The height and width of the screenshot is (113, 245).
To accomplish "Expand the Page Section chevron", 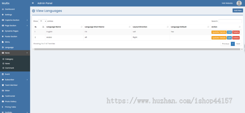I will point(27,26).
